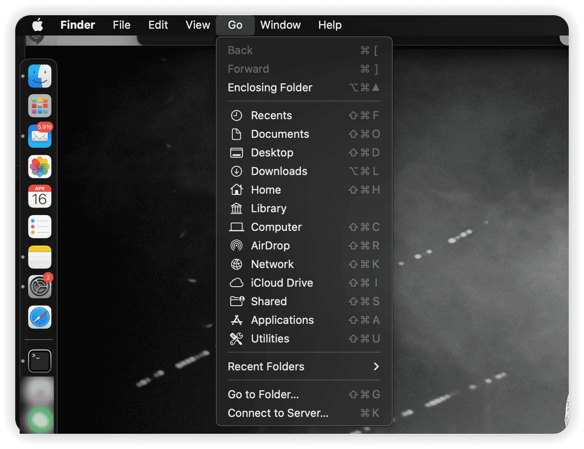Click the house icon beside Home
Viewport: 584px width, 449px height.
[237, 190]
